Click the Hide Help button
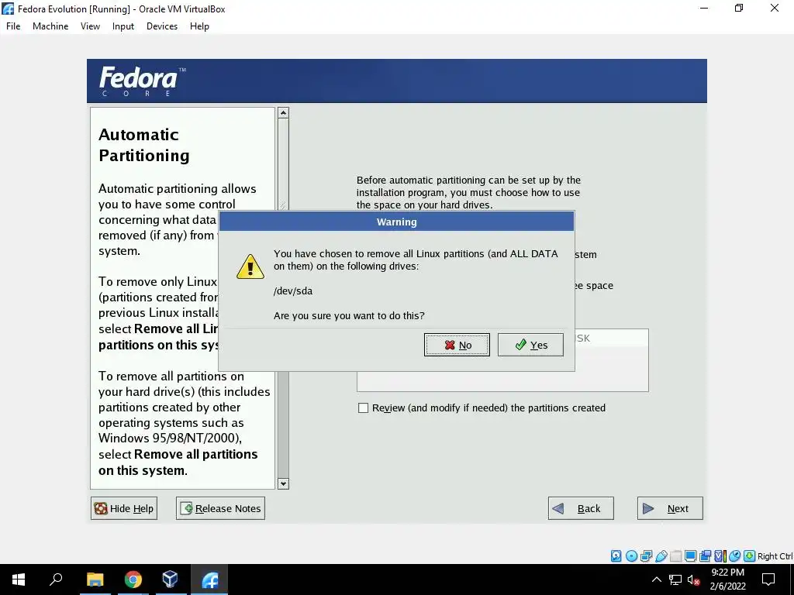 124,508
